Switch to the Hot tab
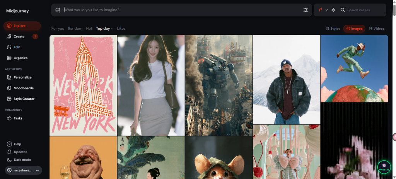Image resolution: width=396 pixels, height=179 pixels. (x=89, y=29)
